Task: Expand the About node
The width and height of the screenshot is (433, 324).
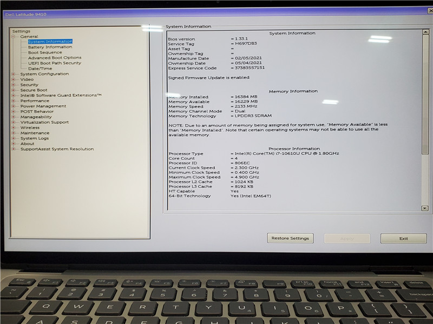Action: [13, 144]
